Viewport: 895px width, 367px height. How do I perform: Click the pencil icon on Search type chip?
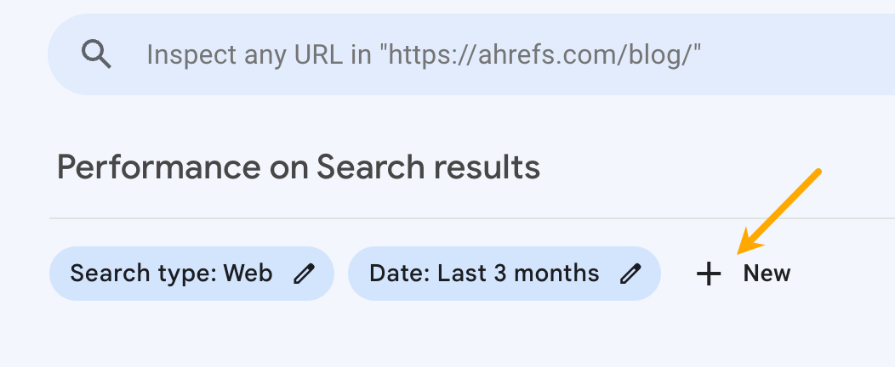(x=304, y=274)
